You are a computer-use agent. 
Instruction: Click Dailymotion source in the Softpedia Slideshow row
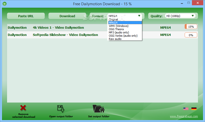pos(17,35)
